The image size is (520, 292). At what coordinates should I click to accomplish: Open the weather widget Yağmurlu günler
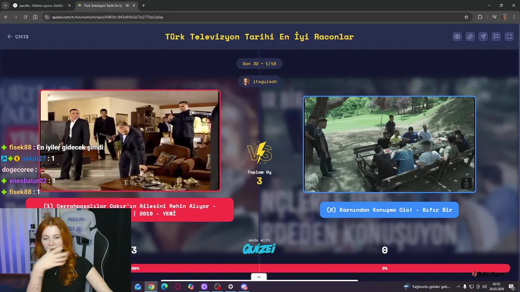[427, 287]
